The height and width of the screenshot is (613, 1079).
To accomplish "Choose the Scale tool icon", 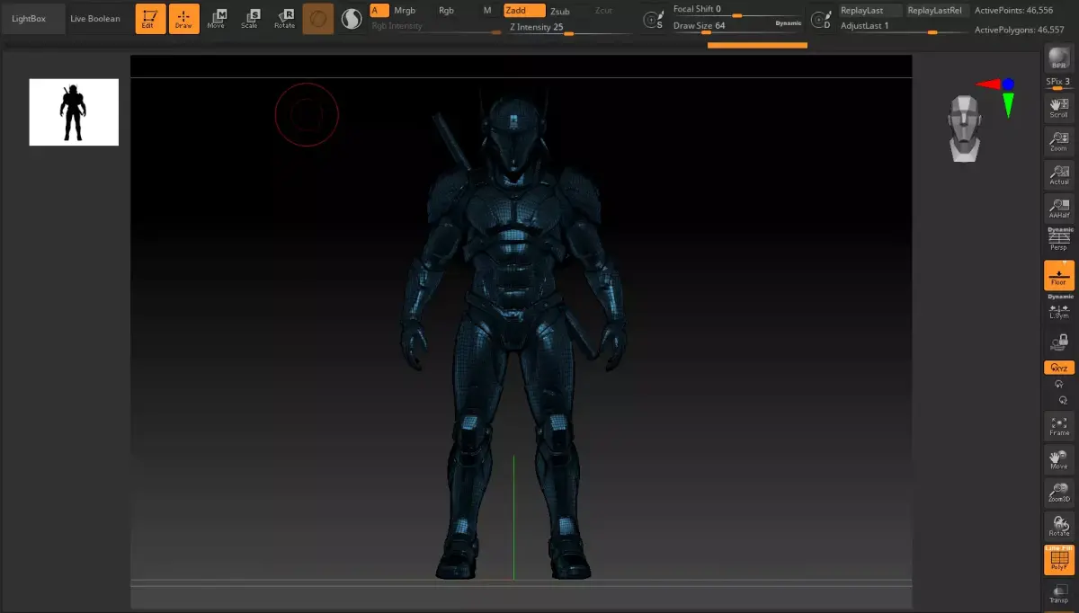I will [249, 19].
